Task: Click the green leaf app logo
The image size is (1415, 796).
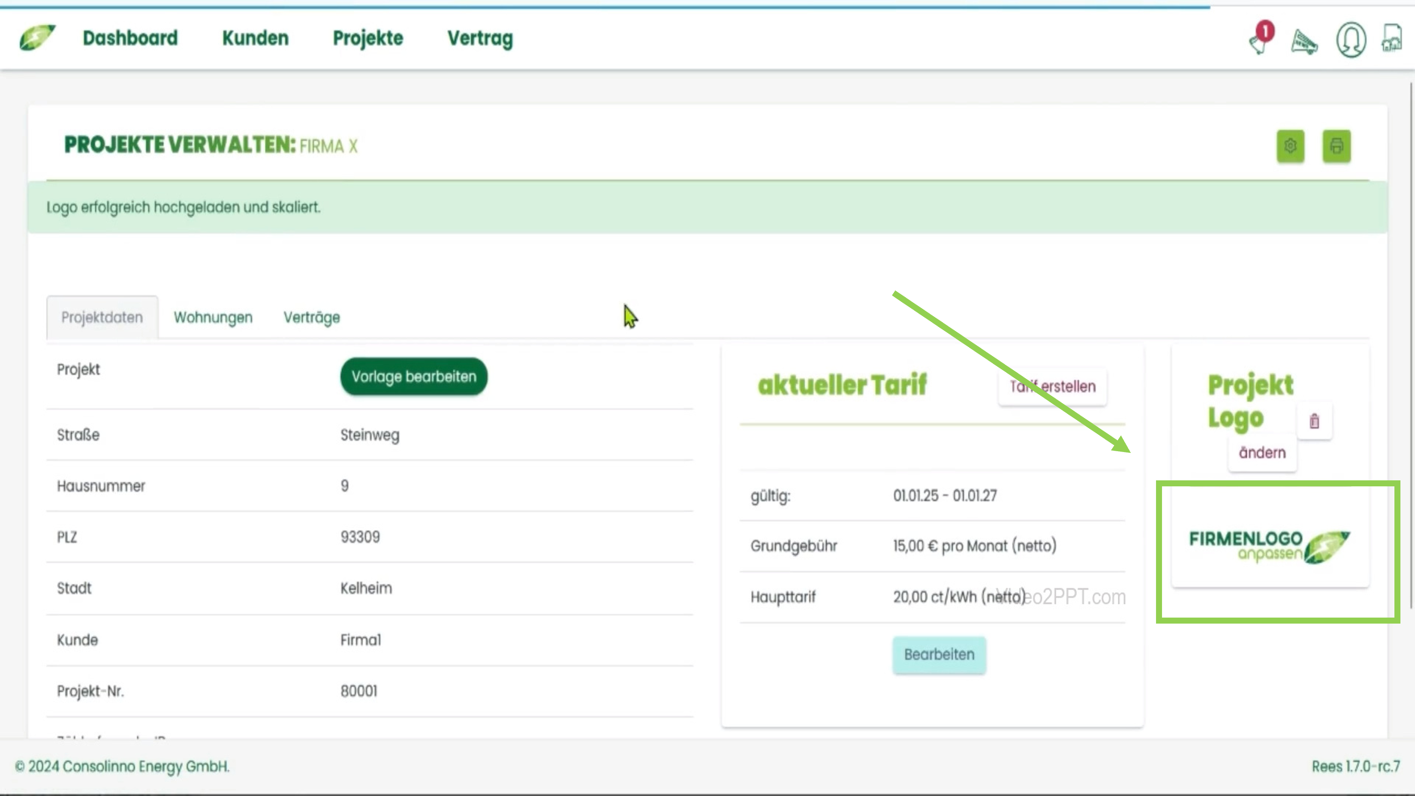Action: coord(37,38)
